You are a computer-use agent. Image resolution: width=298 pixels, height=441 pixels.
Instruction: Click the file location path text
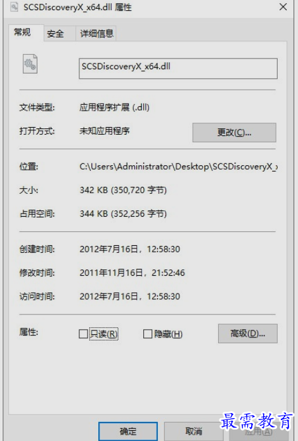(x=179, y=166)
